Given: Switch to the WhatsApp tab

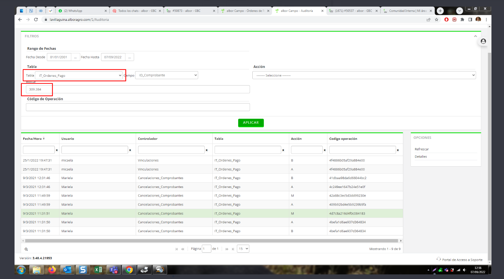Looking at the screenshot, I should 83,11.
